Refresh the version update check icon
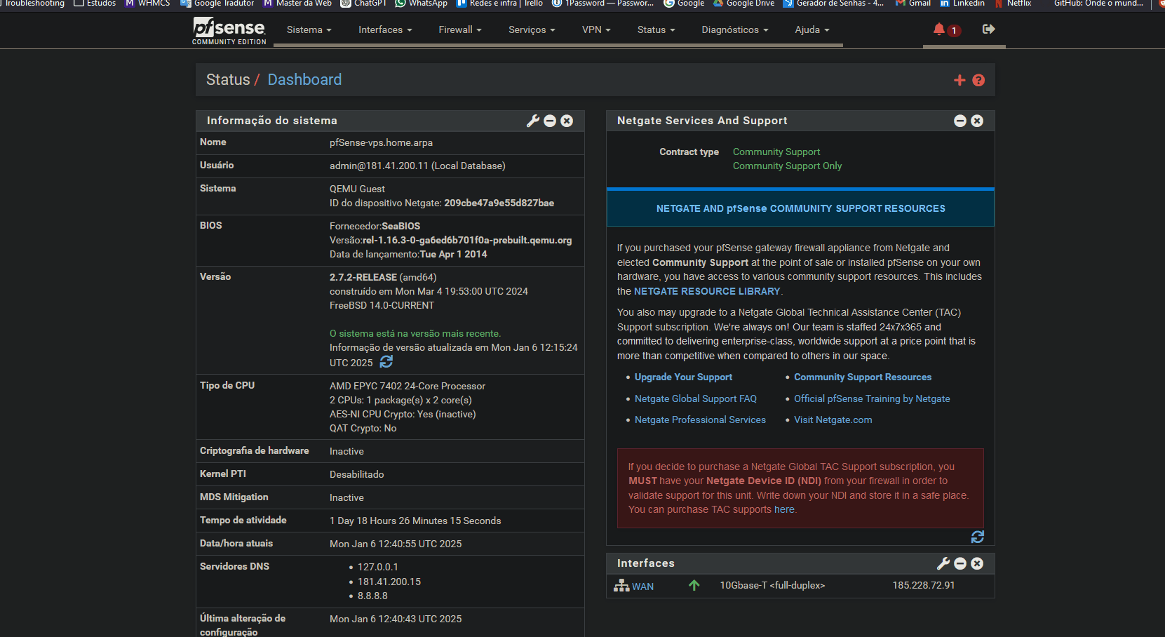Screen dimensions: 1165x637 pos(386,362)
